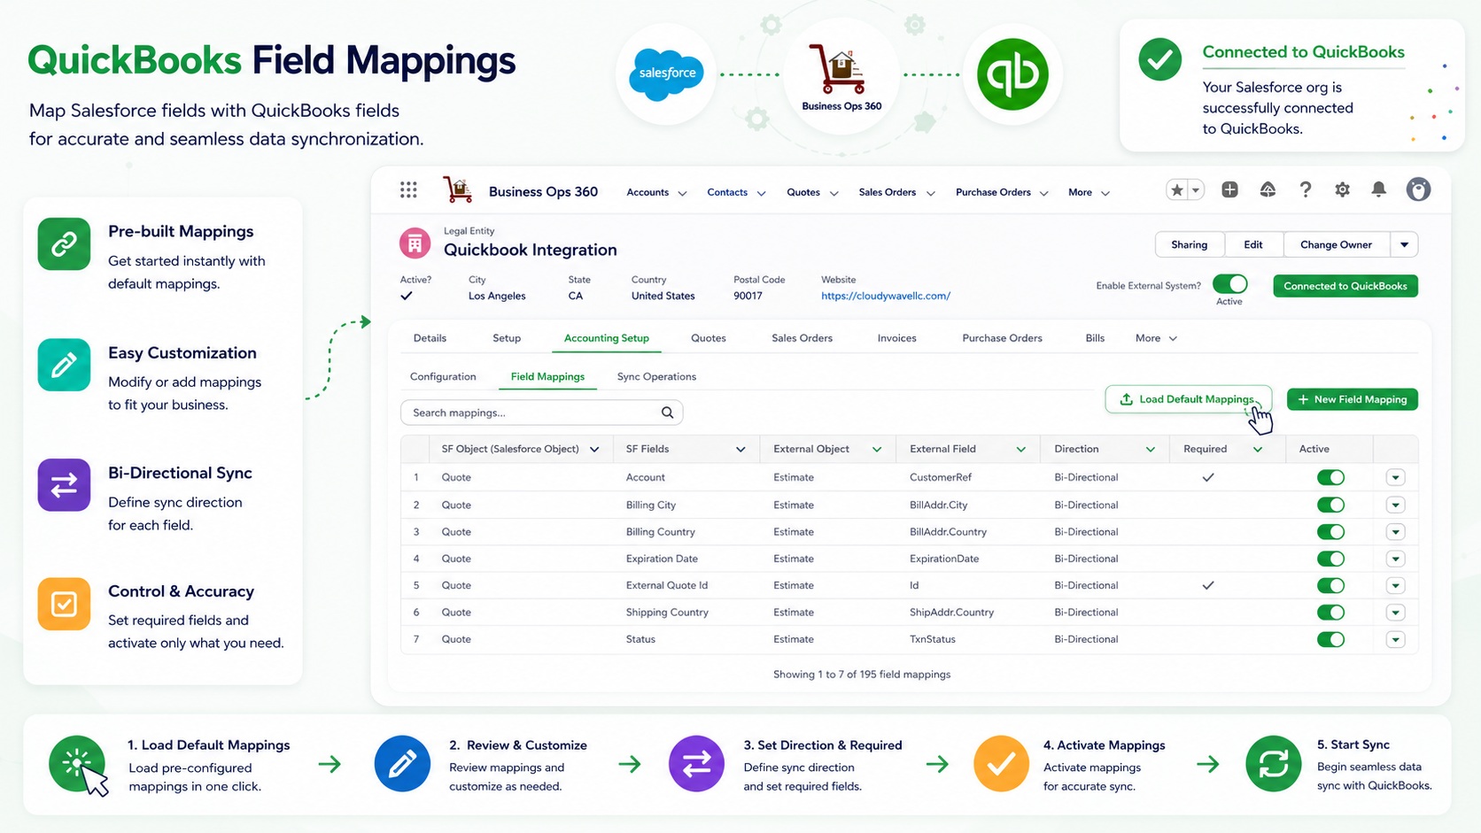Toggle Active for the Account mapping row

[x=1330, y=477]
